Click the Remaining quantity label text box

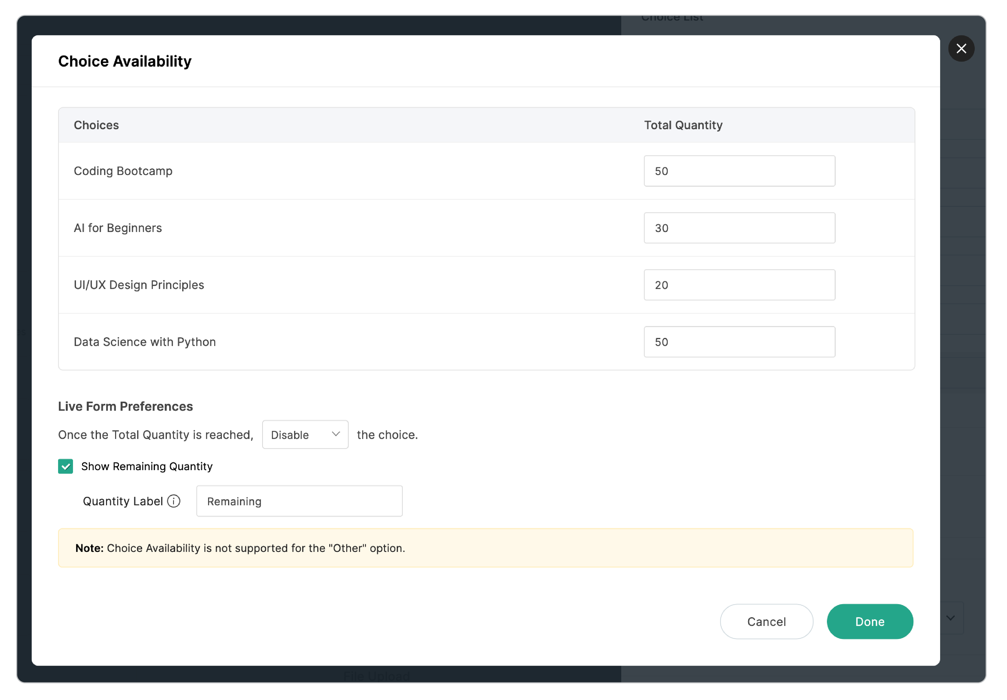[x=299, y=501]
